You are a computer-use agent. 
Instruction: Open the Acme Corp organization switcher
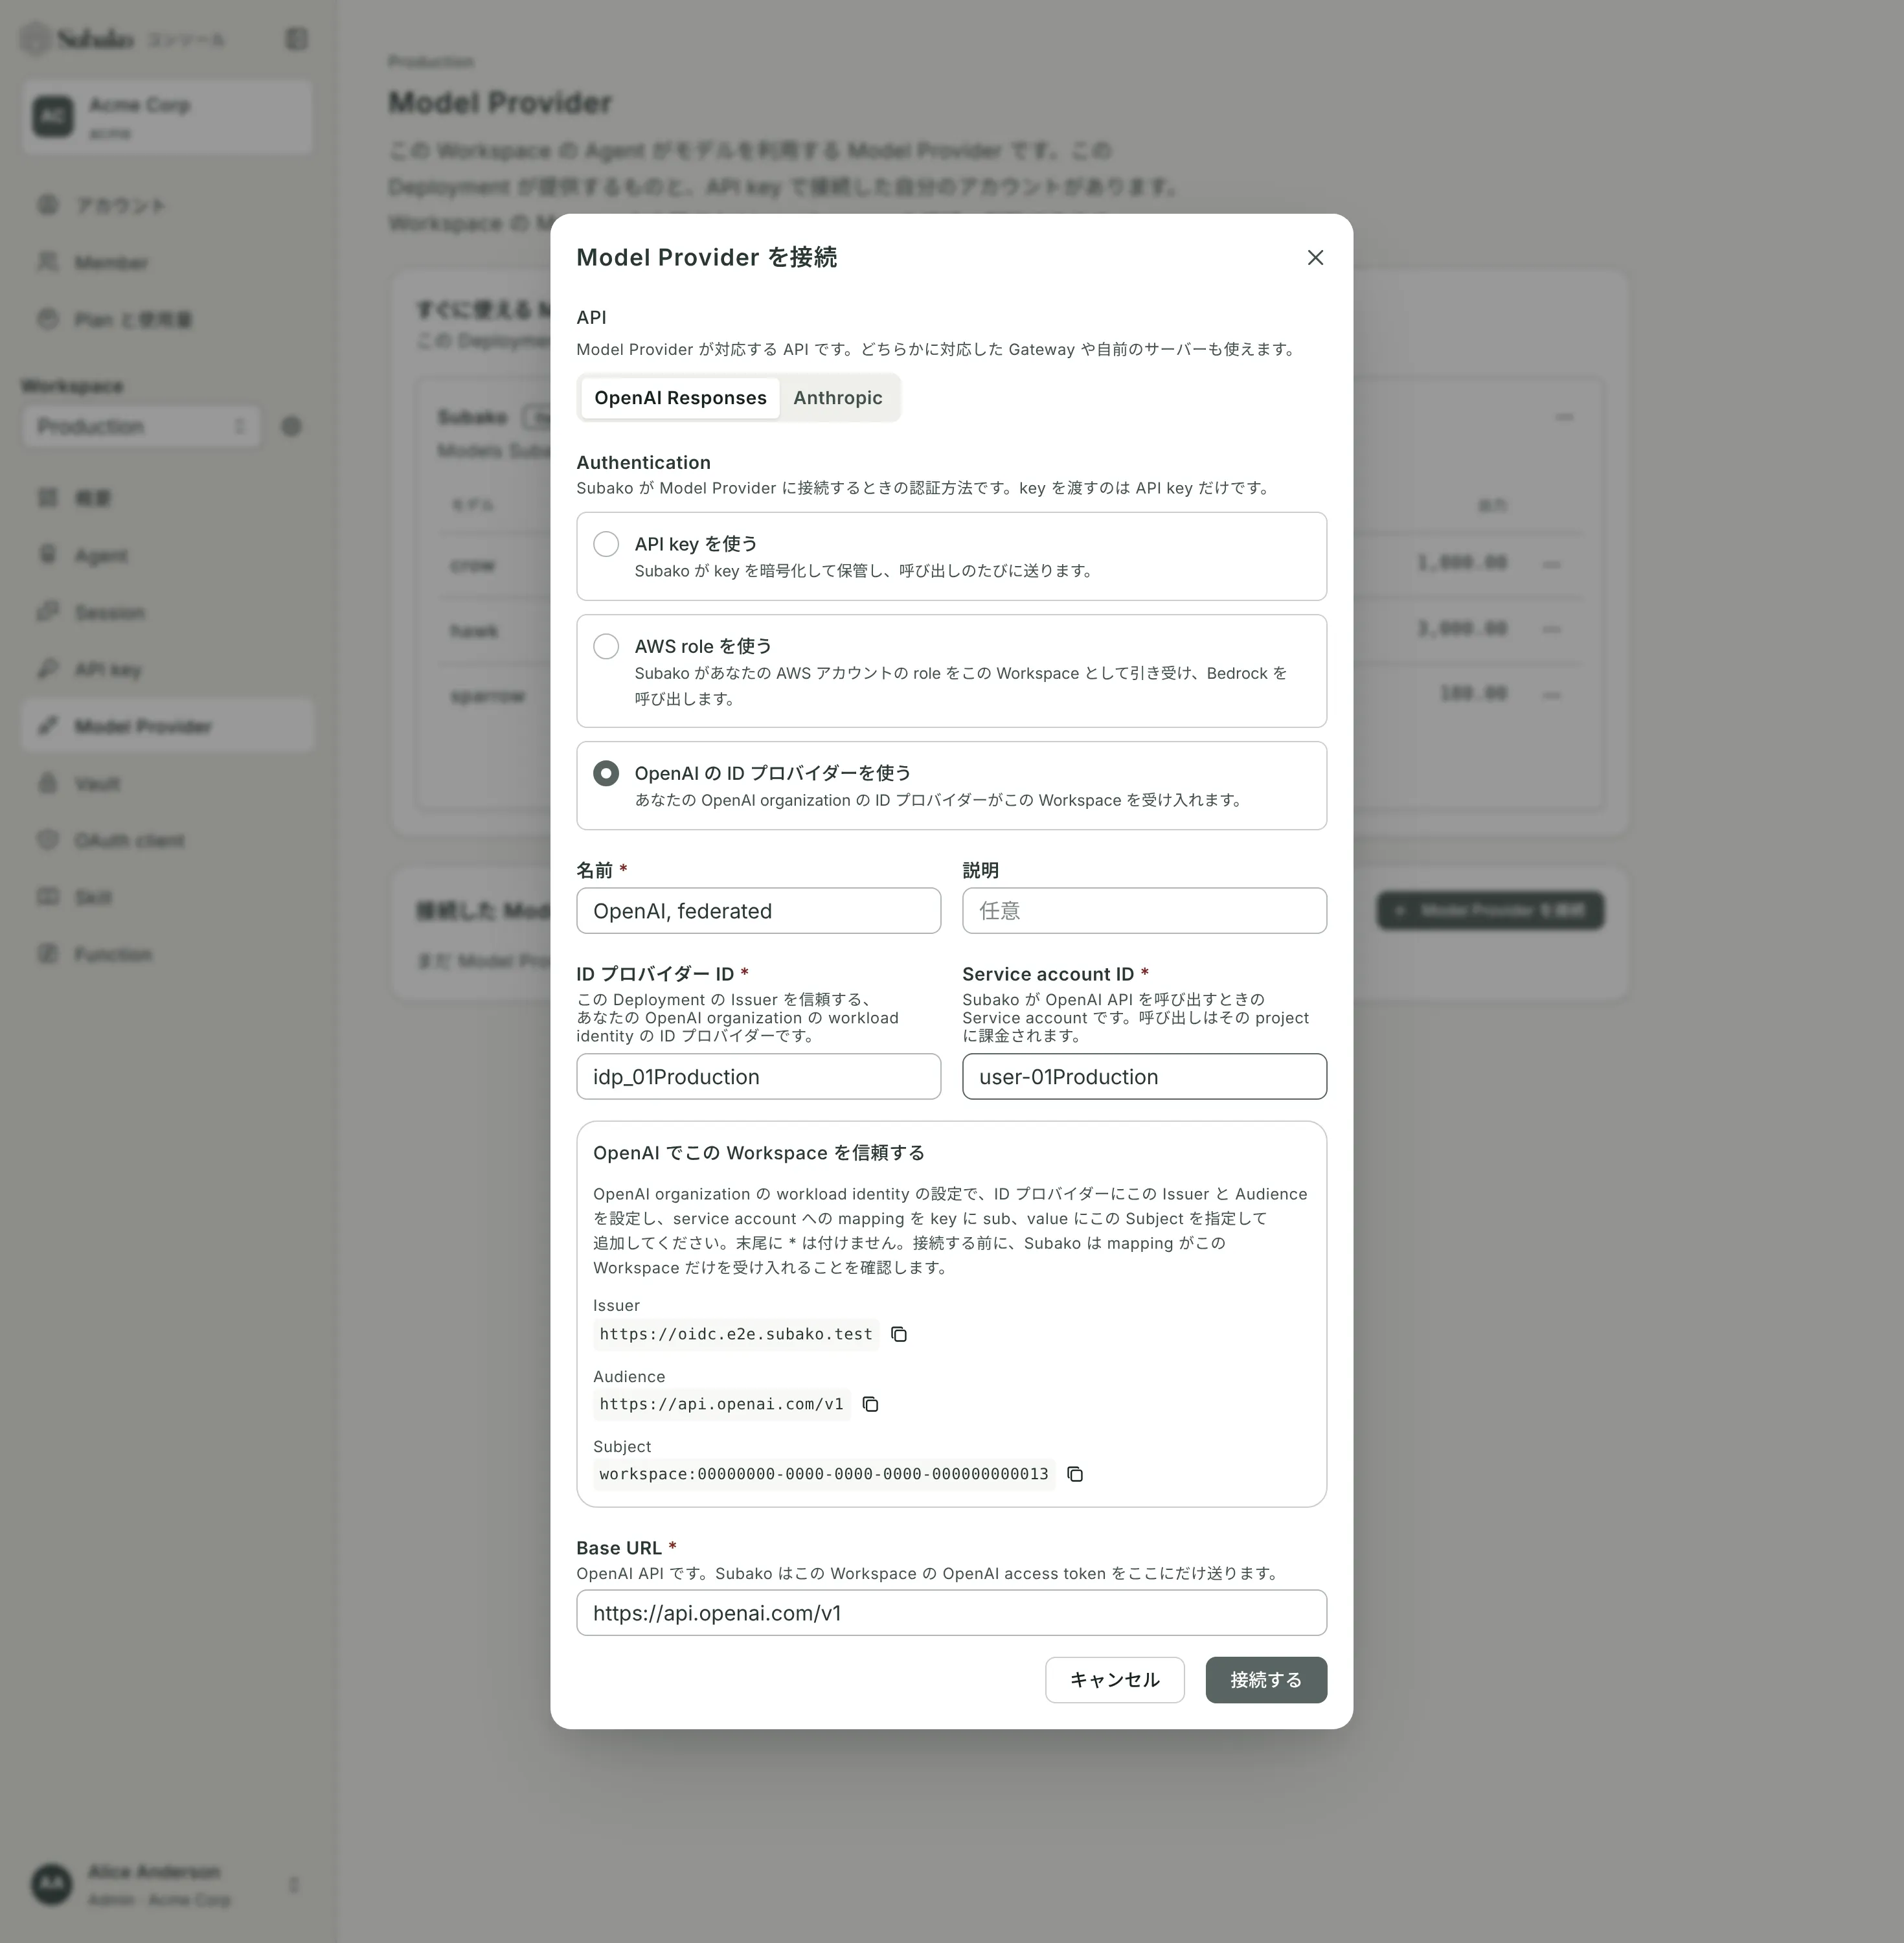pyautogui.click(x=167, y=117)
